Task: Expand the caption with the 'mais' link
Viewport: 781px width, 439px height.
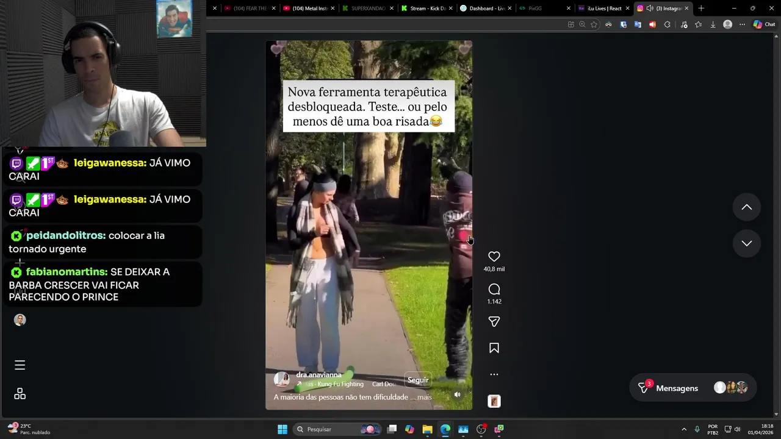Action: click(x=425, y=397)
